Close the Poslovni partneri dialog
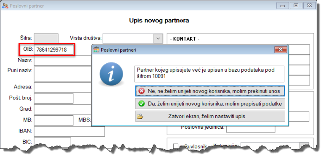The height and width of the screenshot is (161, 323). [x=281, y=49]
